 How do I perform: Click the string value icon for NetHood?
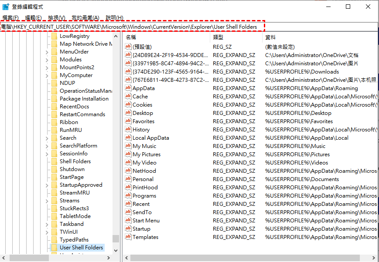pyautogui.click(x=128, y=171)
